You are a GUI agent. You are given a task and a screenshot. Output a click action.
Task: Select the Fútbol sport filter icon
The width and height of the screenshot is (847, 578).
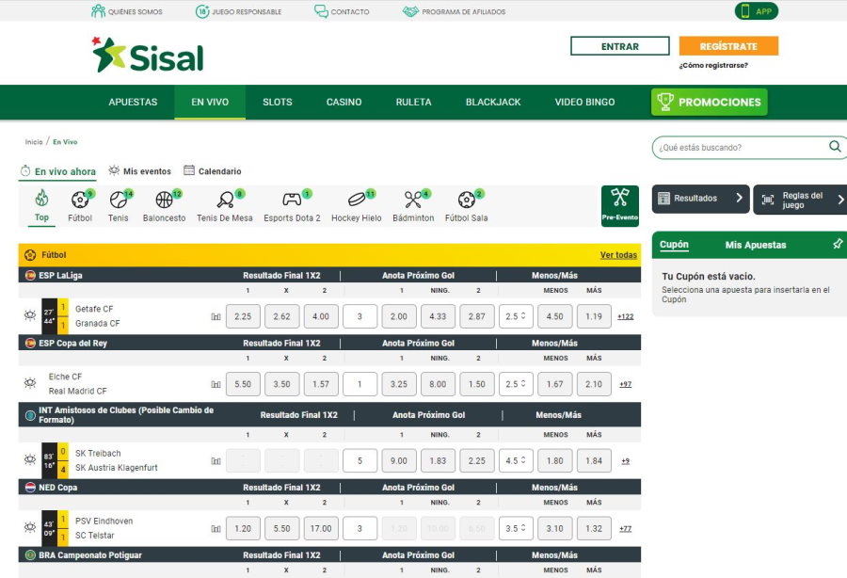[80, 200]
